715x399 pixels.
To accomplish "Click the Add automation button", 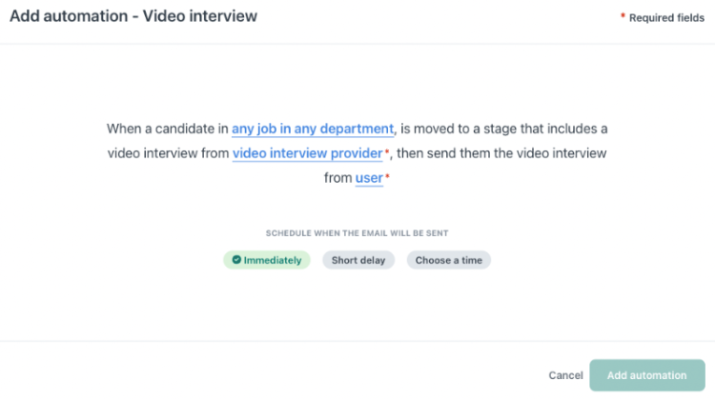I will point(647,375).
